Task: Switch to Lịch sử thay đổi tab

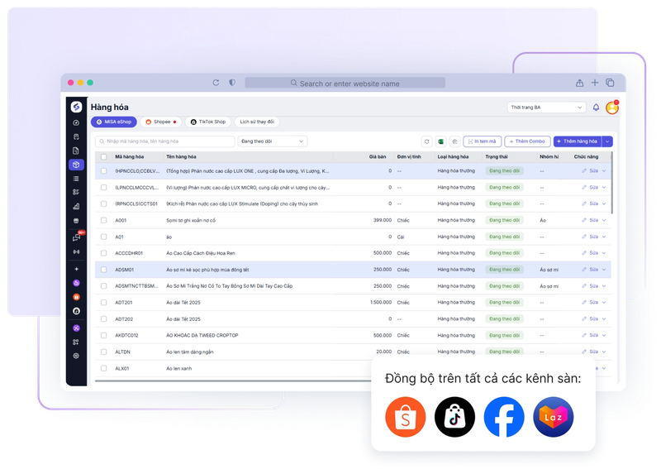Action: click(257, 122)
